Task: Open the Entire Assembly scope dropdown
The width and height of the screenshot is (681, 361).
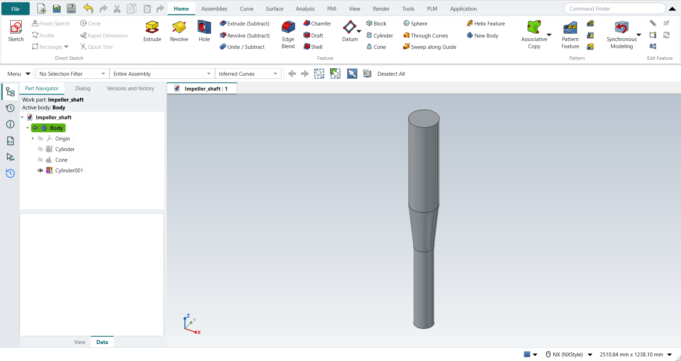Action: tap(162, 74)
